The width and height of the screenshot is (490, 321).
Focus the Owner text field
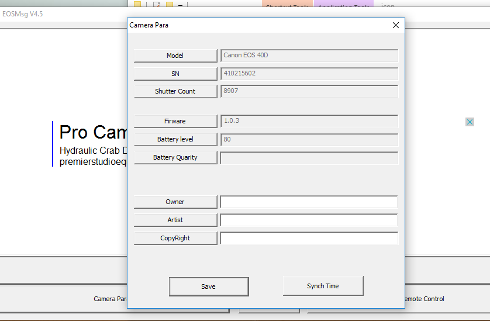click(x=309, y=202)
